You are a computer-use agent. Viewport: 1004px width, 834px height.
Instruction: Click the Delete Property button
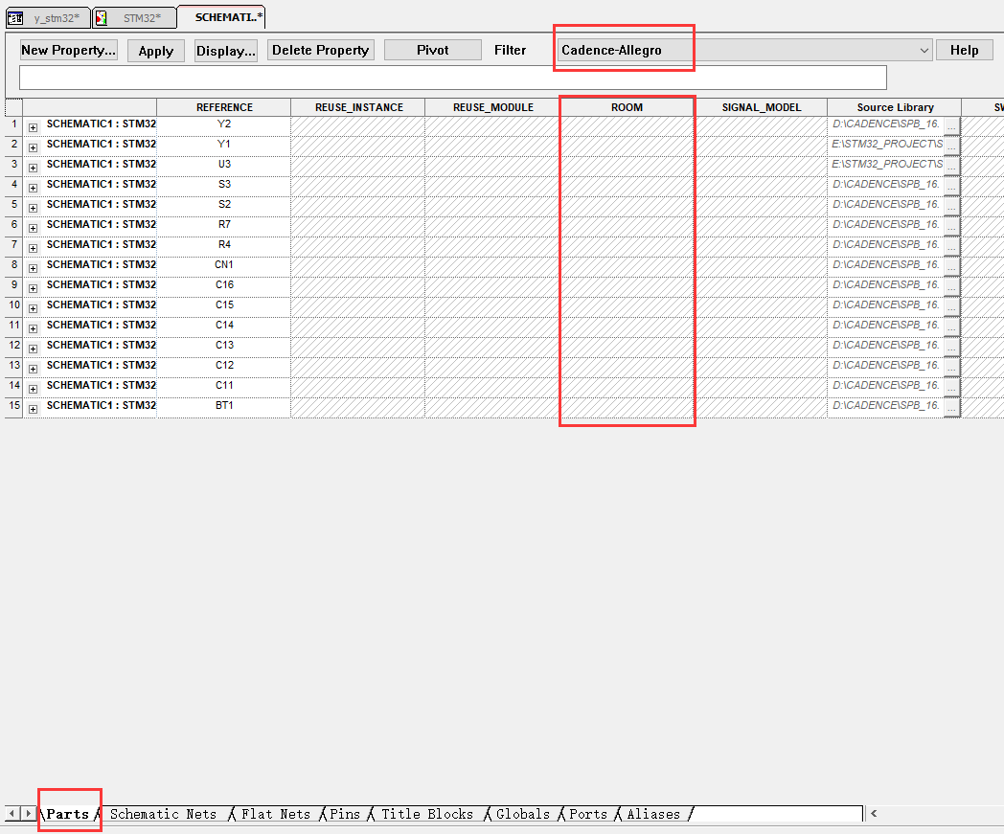[x=321, y=51]
